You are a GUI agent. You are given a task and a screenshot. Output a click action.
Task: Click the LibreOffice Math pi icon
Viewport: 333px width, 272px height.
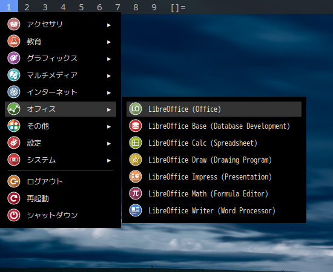[136, 193]
